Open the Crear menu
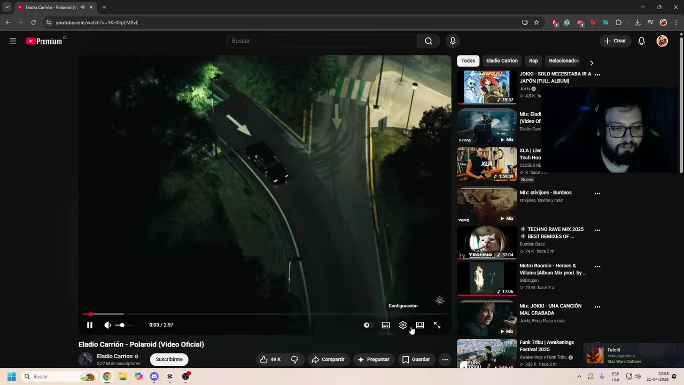This screenshot has height=385, width=684. [615, 41]
